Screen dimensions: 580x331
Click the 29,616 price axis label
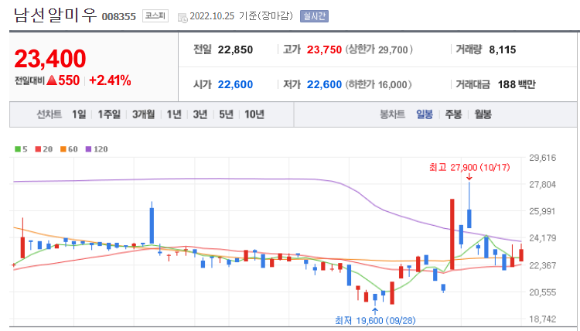coord(543,158)
